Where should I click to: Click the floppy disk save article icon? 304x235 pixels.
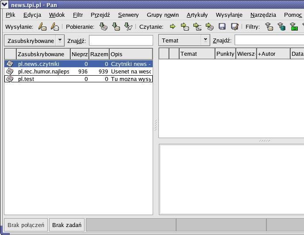click(x=222, y=27)
